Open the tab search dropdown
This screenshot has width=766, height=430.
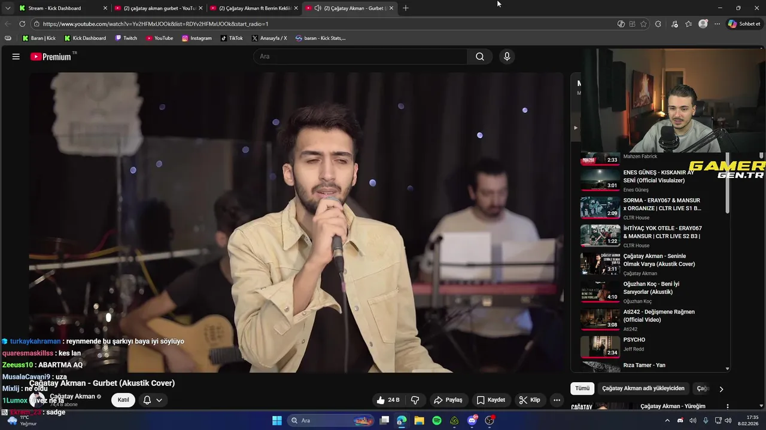pyautogui.click(x=8, y=8)
